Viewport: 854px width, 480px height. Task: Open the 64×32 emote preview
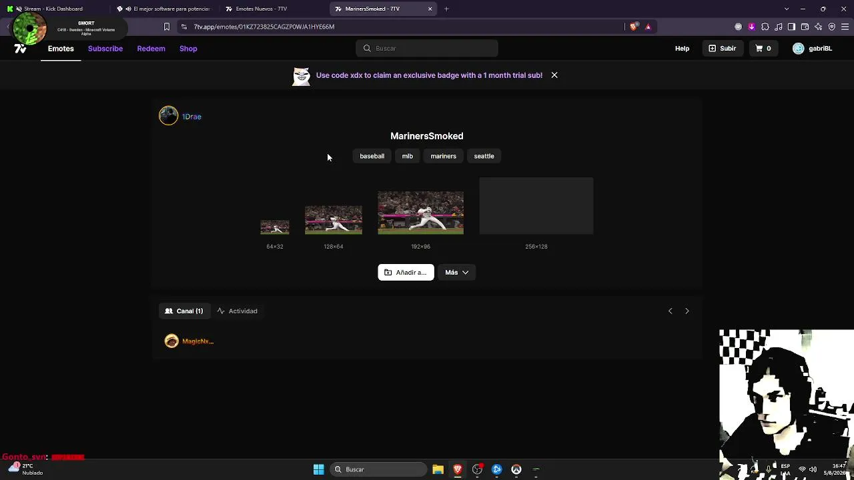(x=275, y=227)
